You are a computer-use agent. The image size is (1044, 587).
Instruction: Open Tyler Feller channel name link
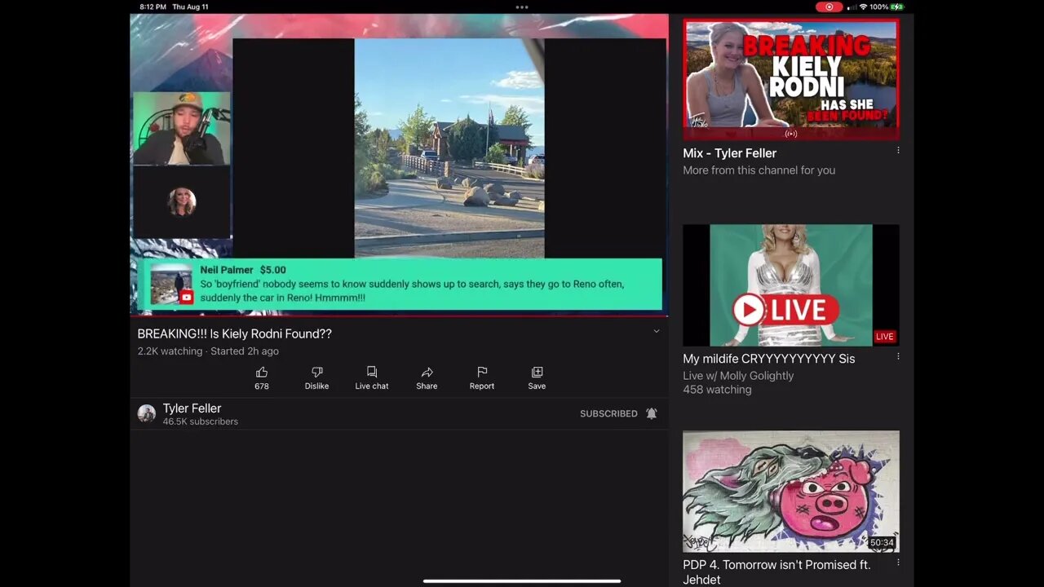click(x=192, y=408)
